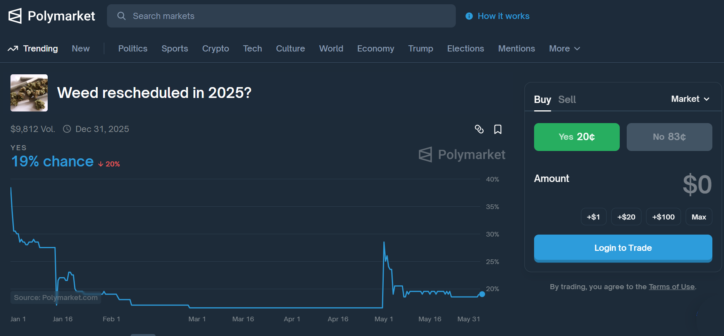Viewport: 724px width, 336px height.
Task: Expand the More categories dropdown
Action: [565, 48]
